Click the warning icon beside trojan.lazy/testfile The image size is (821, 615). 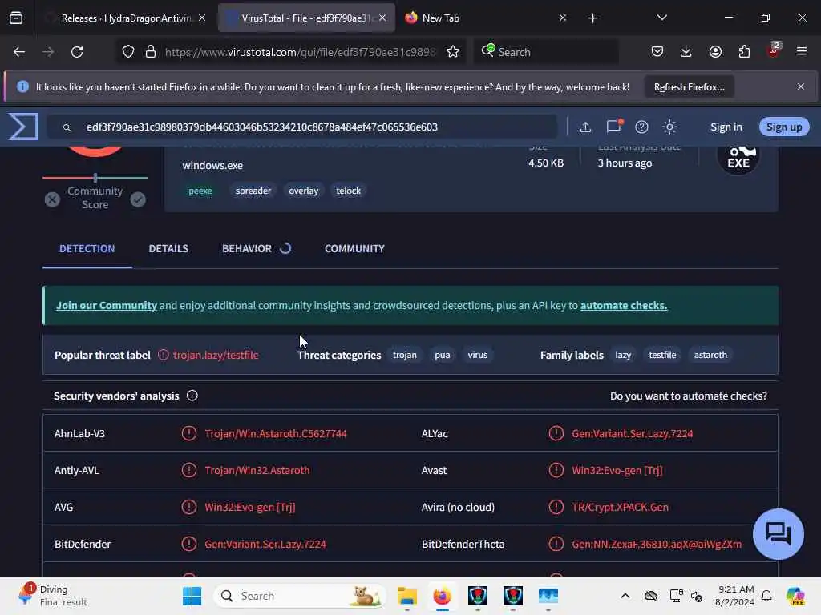pos(164,355)
